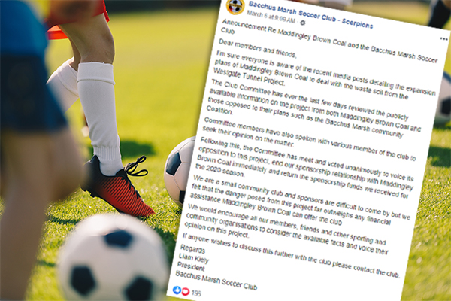This screenshot has width=451, height=301.
Task: Click the red Love heart reaction icon
Action: pyautogui.click(x=186, y=292)
